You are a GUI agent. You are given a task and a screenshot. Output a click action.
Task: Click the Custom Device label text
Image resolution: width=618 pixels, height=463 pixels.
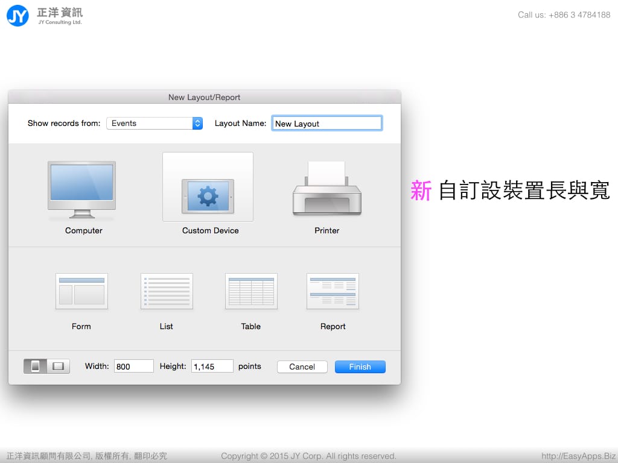tap(210, 230)
